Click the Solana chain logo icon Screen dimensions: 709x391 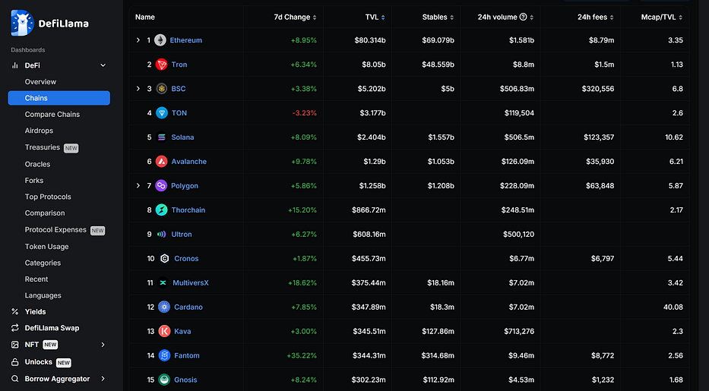[x=161, y=137]
